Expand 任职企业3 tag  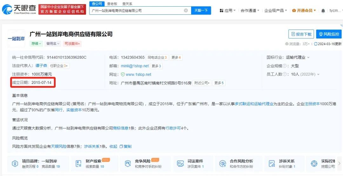click(59, 66)
